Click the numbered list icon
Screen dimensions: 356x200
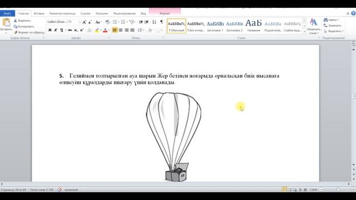click(123, 22)
